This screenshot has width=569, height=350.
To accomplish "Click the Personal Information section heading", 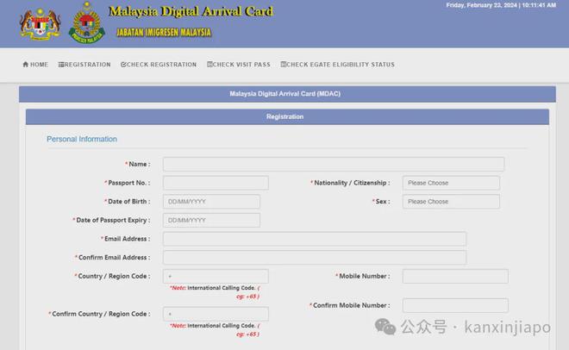I will pyautogui.click(x=82, y=139).
